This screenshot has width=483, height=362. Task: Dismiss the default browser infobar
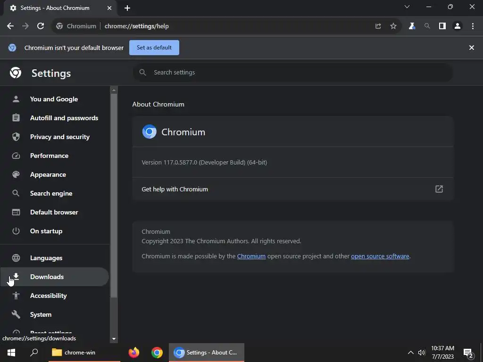coord(471,48)
